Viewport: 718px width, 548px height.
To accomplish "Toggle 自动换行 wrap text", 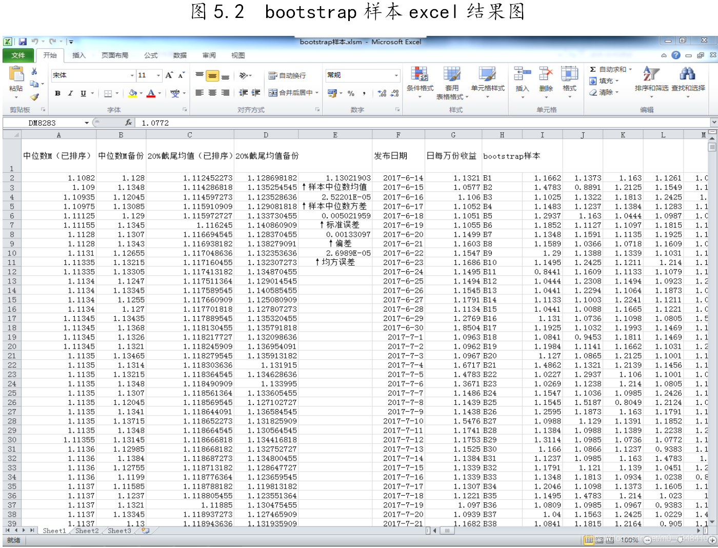I will pos(287,75).
